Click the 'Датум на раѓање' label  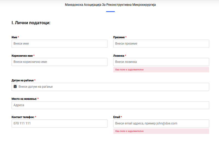coord(22,80)
